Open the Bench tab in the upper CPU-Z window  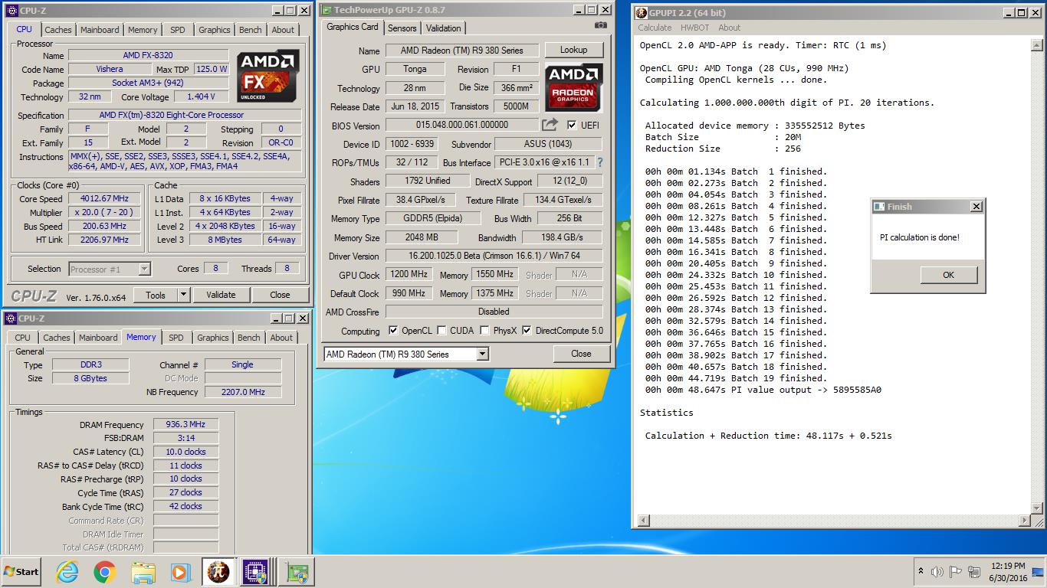pyautogui.click(x=251, y=30)
